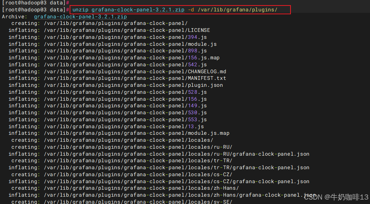The image size is (370, 204).
Task: Select the tr-TR/grafana-clock-panel.json inflating line
Action: coord(159,167)
